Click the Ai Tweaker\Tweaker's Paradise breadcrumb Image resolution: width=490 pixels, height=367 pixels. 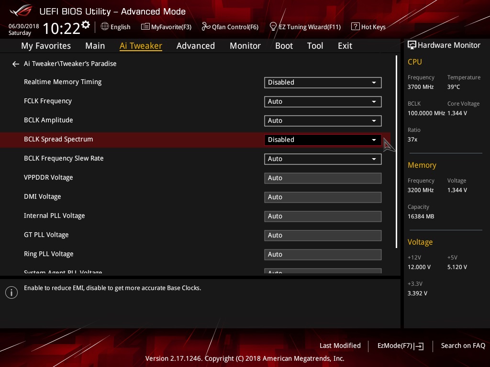tap(70, 64)
